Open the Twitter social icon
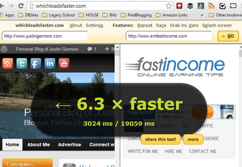242x167 pixels. pyautogui.click(x=22, y=63)
